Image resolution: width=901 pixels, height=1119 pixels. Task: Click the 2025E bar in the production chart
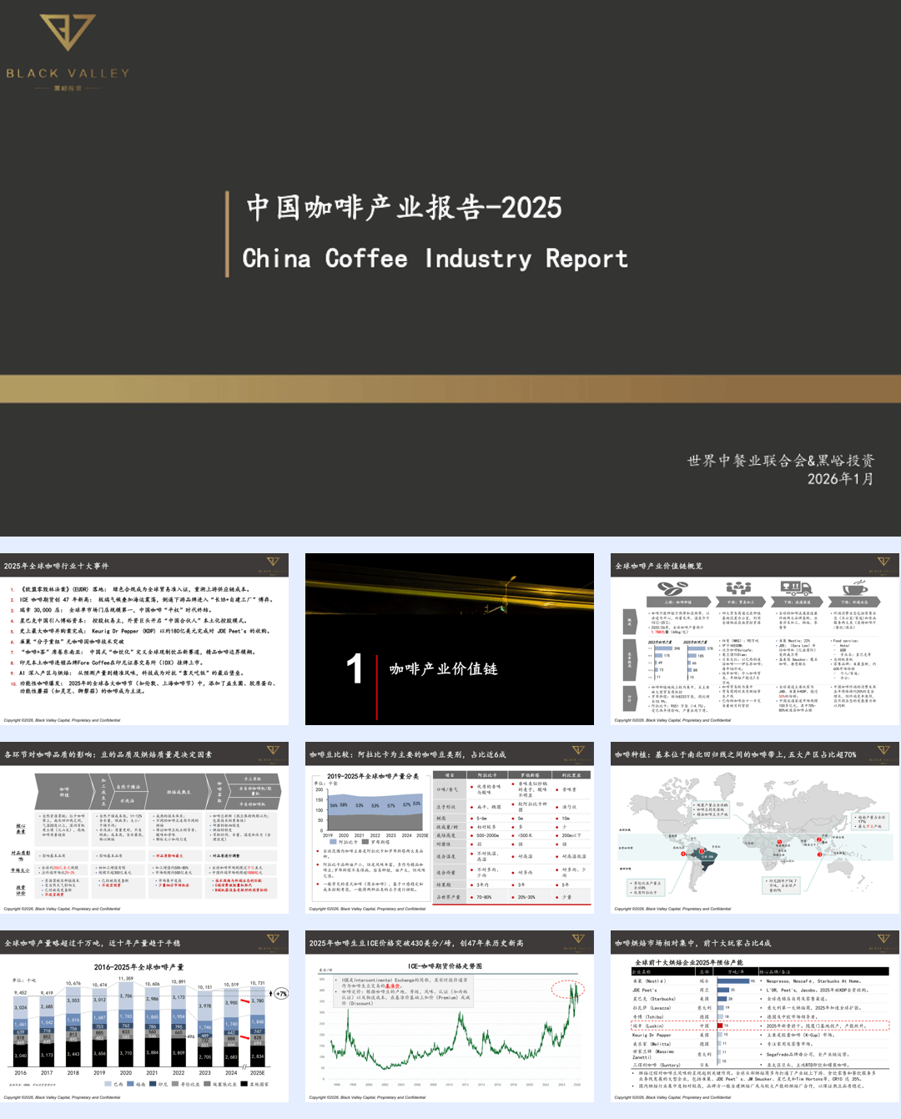tap(258, 1027)
